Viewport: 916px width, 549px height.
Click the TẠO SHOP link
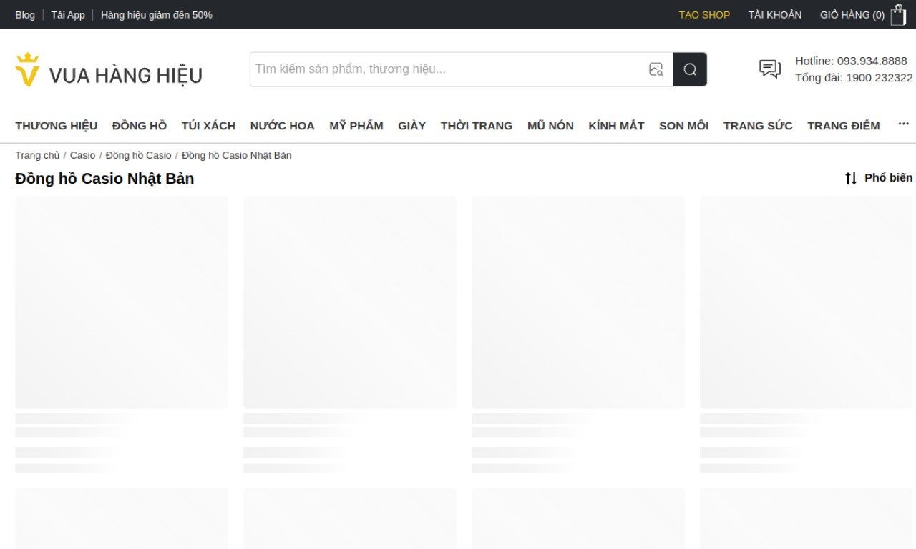pos(704,14)
